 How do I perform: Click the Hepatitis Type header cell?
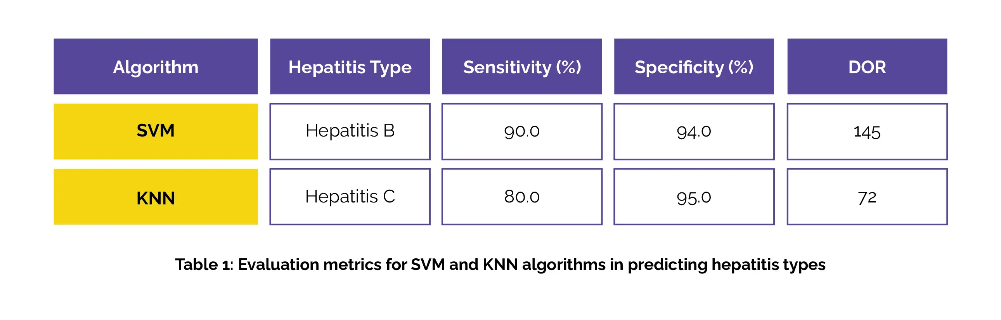coord(350,67)
